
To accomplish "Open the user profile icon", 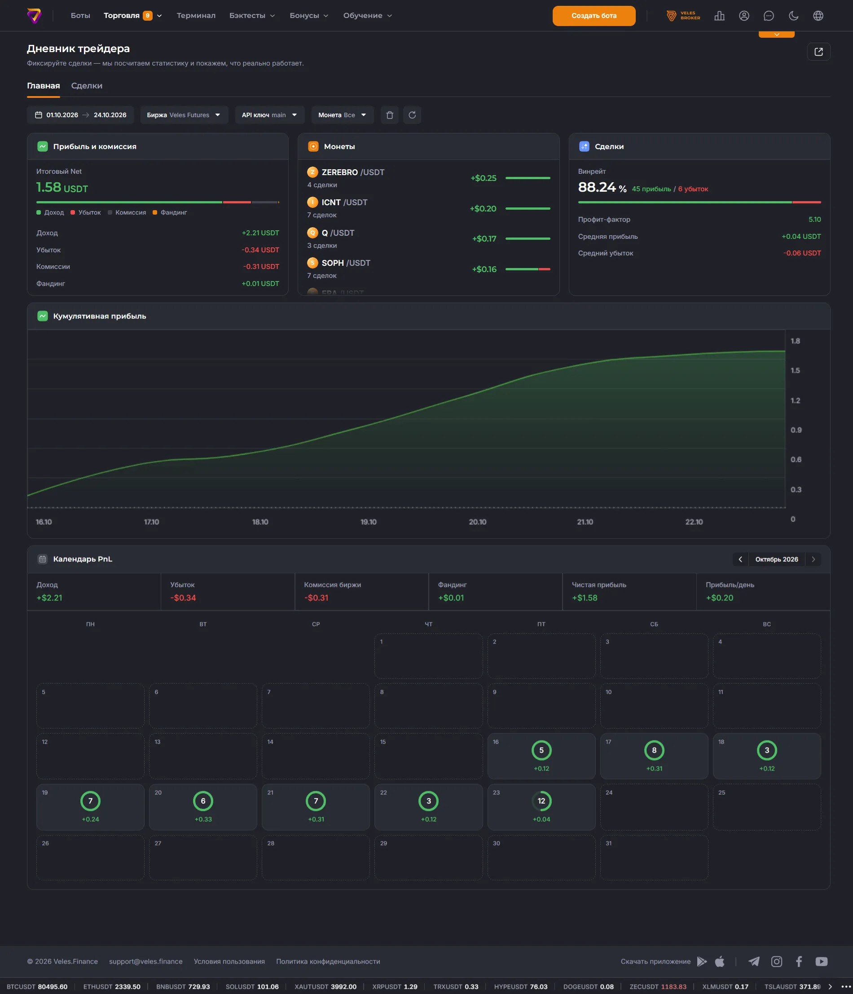I will (x=744, y=16).
